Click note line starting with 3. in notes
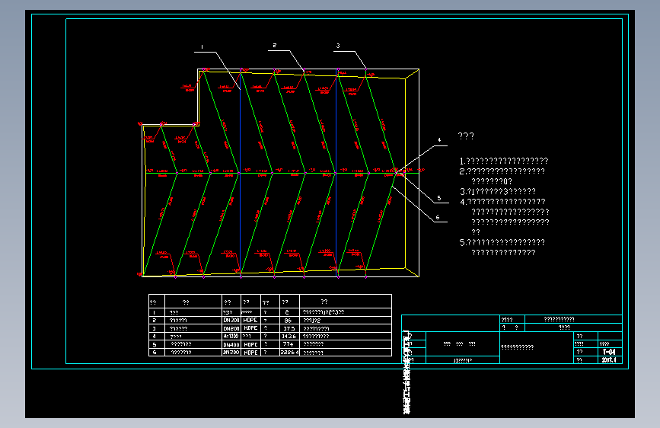This screenshot has width=660, height=428. point(498,191)
